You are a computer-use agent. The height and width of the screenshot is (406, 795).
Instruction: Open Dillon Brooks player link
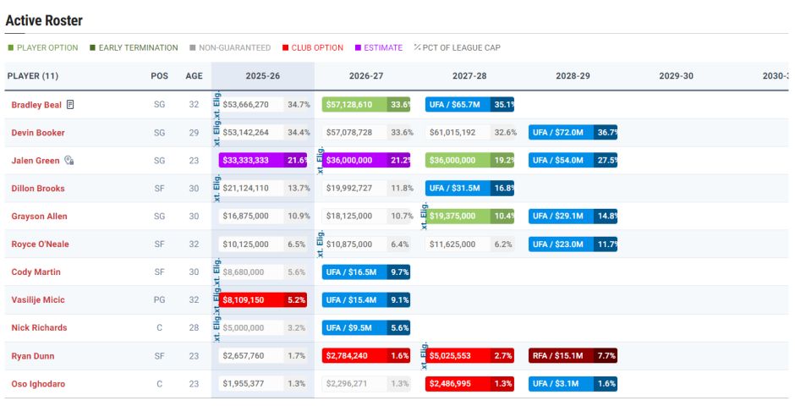click(x=38, y=189)
